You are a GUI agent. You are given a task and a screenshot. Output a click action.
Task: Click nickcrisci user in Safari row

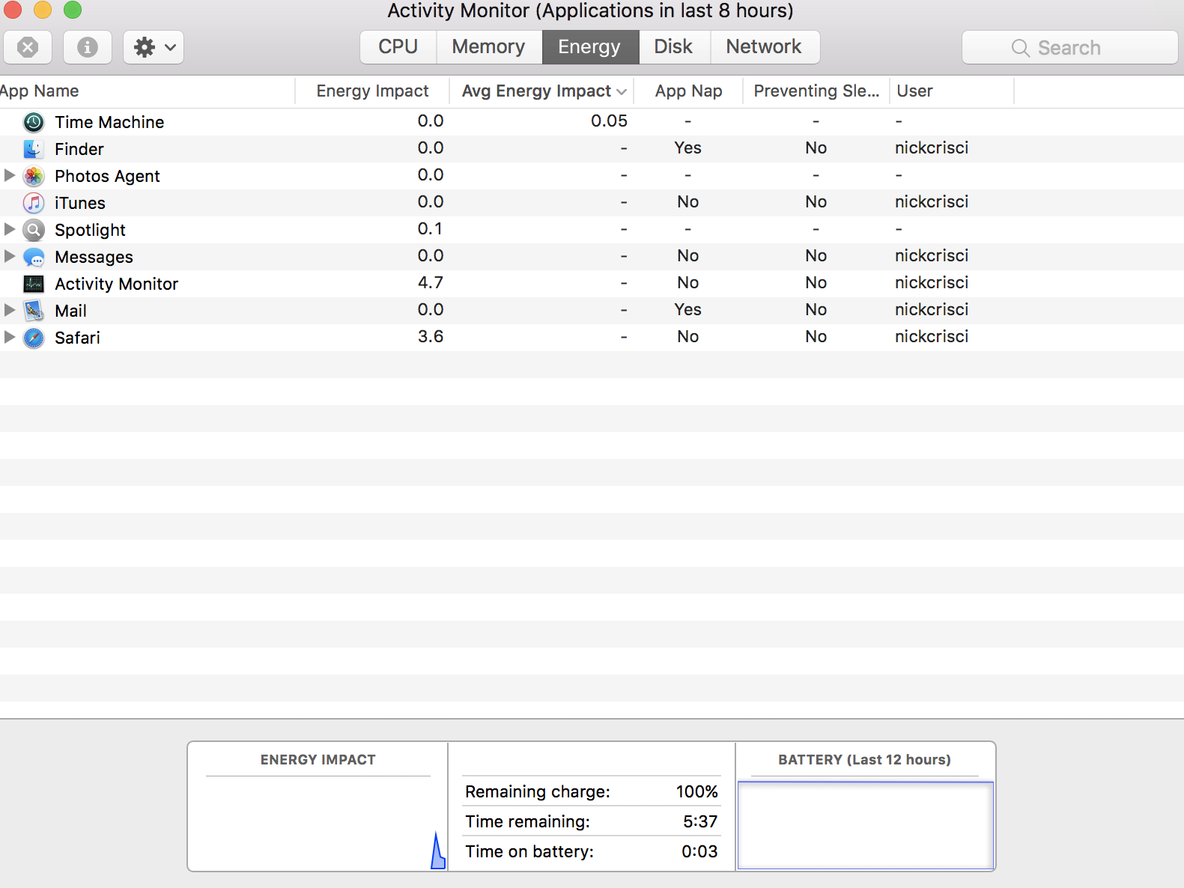tap(932, 336)
